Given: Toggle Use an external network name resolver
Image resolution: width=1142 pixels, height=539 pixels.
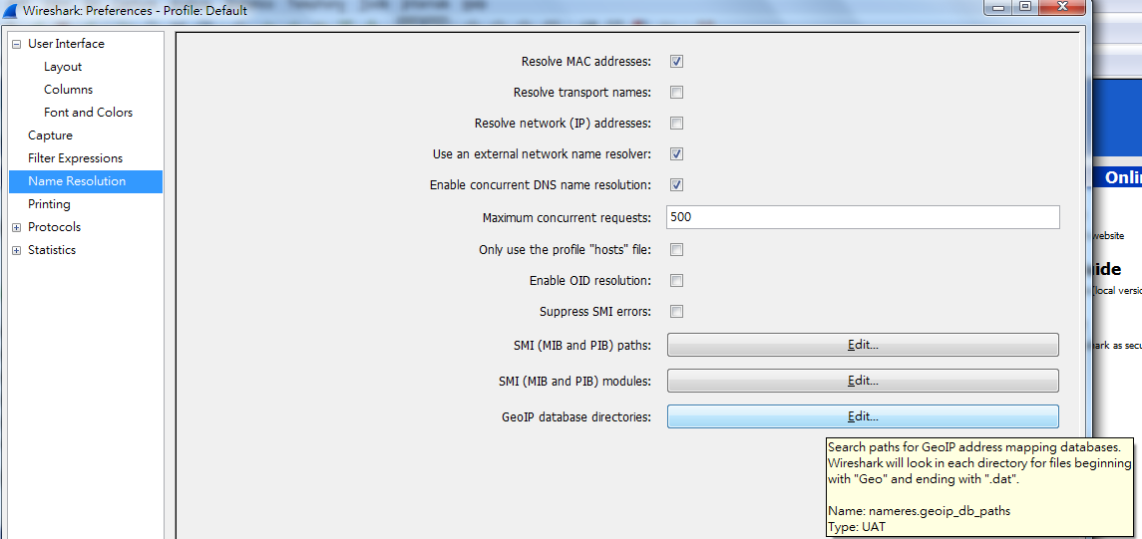Looking at the screenshot, I should coord(676,154).
